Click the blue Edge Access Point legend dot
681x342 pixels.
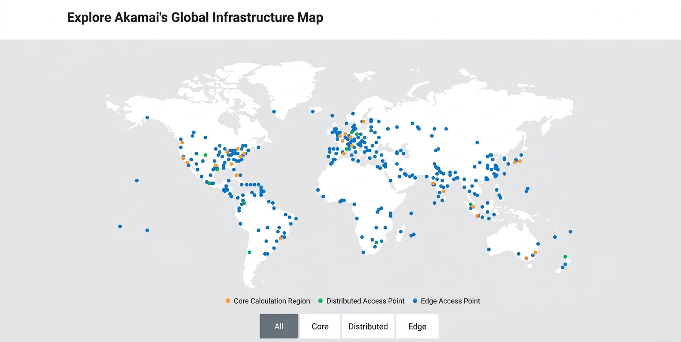[415, 301]
